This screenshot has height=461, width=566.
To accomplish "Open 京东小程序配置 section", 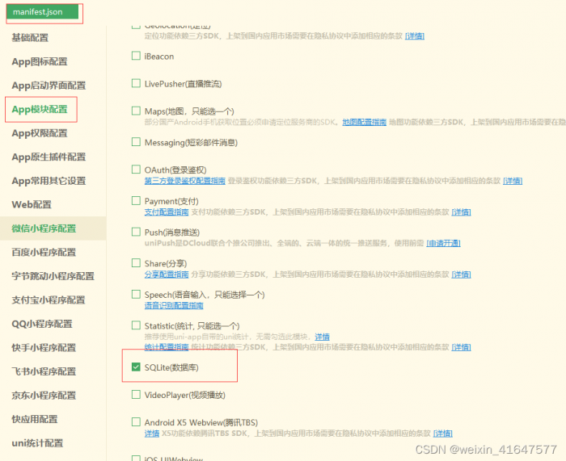I will pyautogui.click(x=44, y=395).
